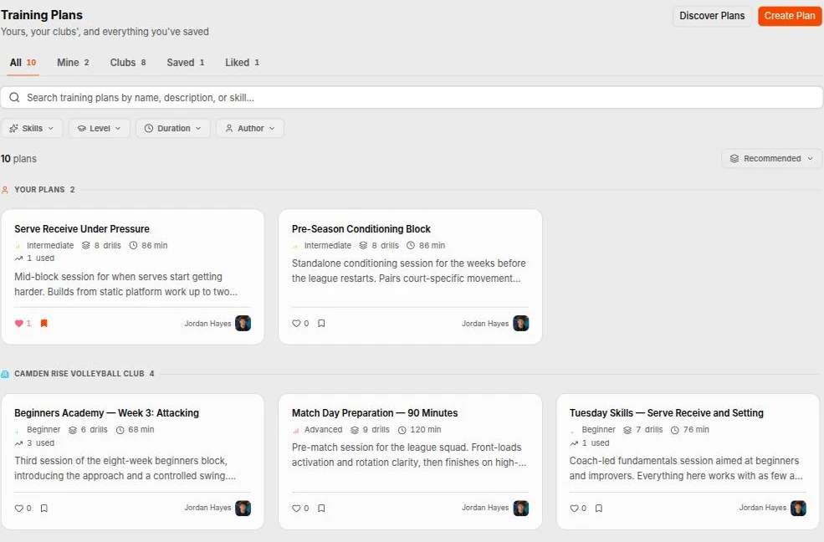The height and width of the screenshot is (542, 824).
Task: Open the Level filter dropdown
Action: click(x=100, y=128)
